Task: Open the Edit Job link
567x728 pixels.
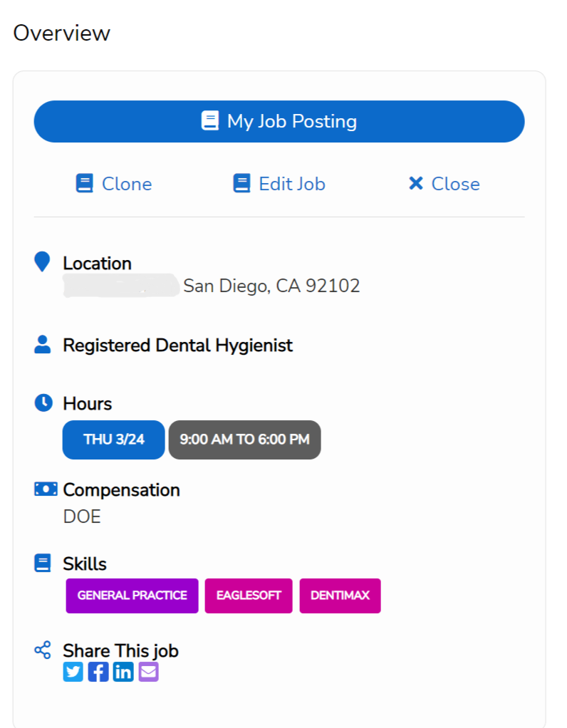Action: click(292, 184)
